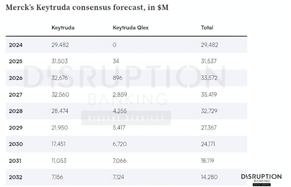Viewport: 291px width, 187px height.
Task: Click the 35,419 total for 2027
Action: (209, 95)
